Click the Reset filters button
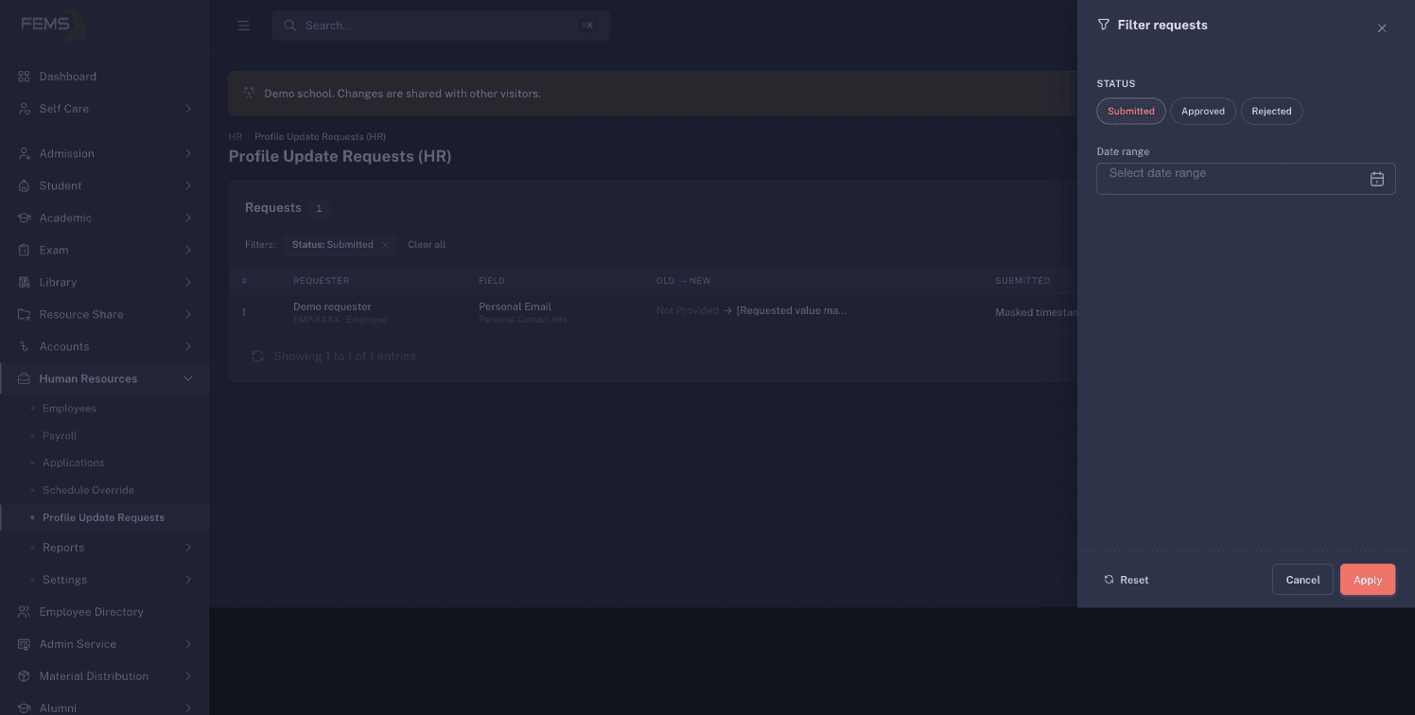Image resolution: width=1415 pixels, height=715 pixels. coord(1127,580)
